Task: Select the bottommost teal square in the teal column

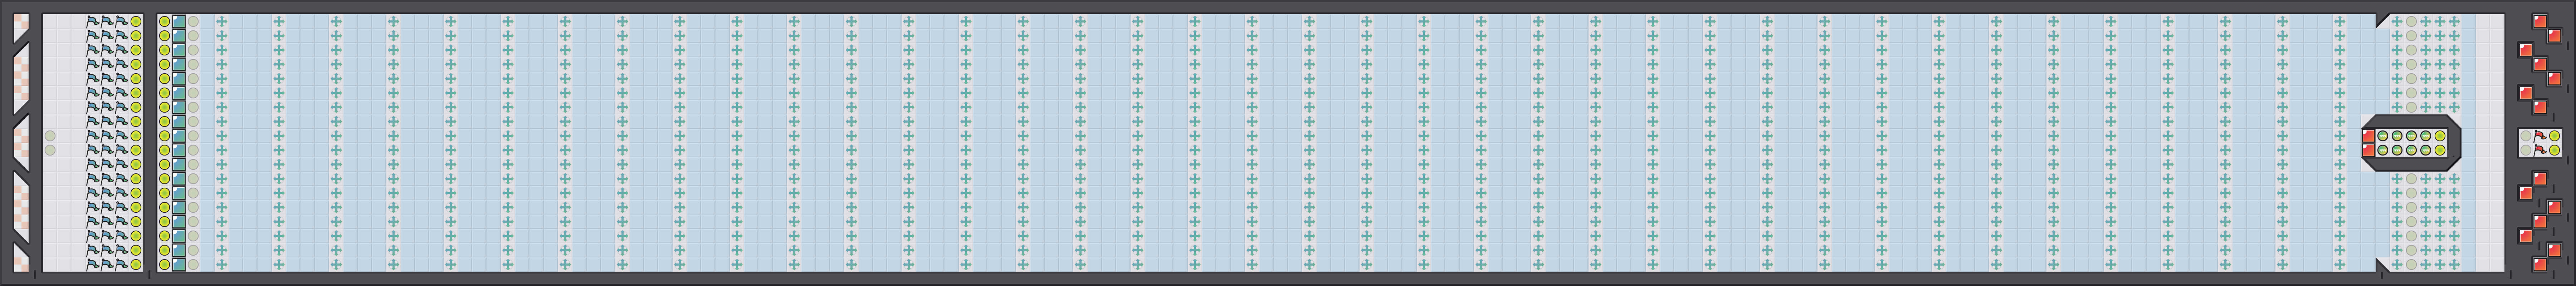Action: (179, 264)
